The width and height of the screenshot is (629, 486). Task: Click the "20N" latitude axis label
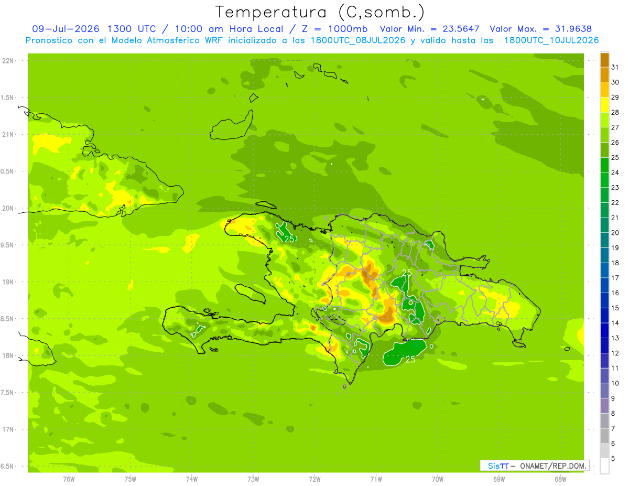tap(7, 208)
